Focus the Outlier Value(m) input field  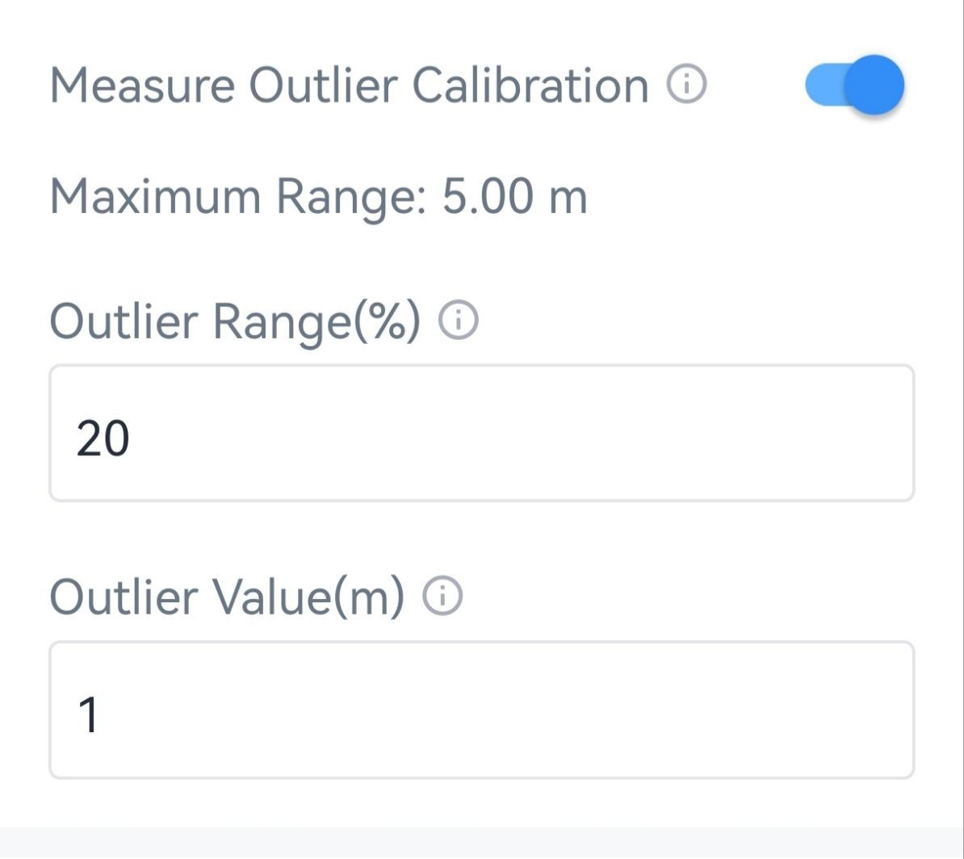pyautogui.click(x=481, y=710)
